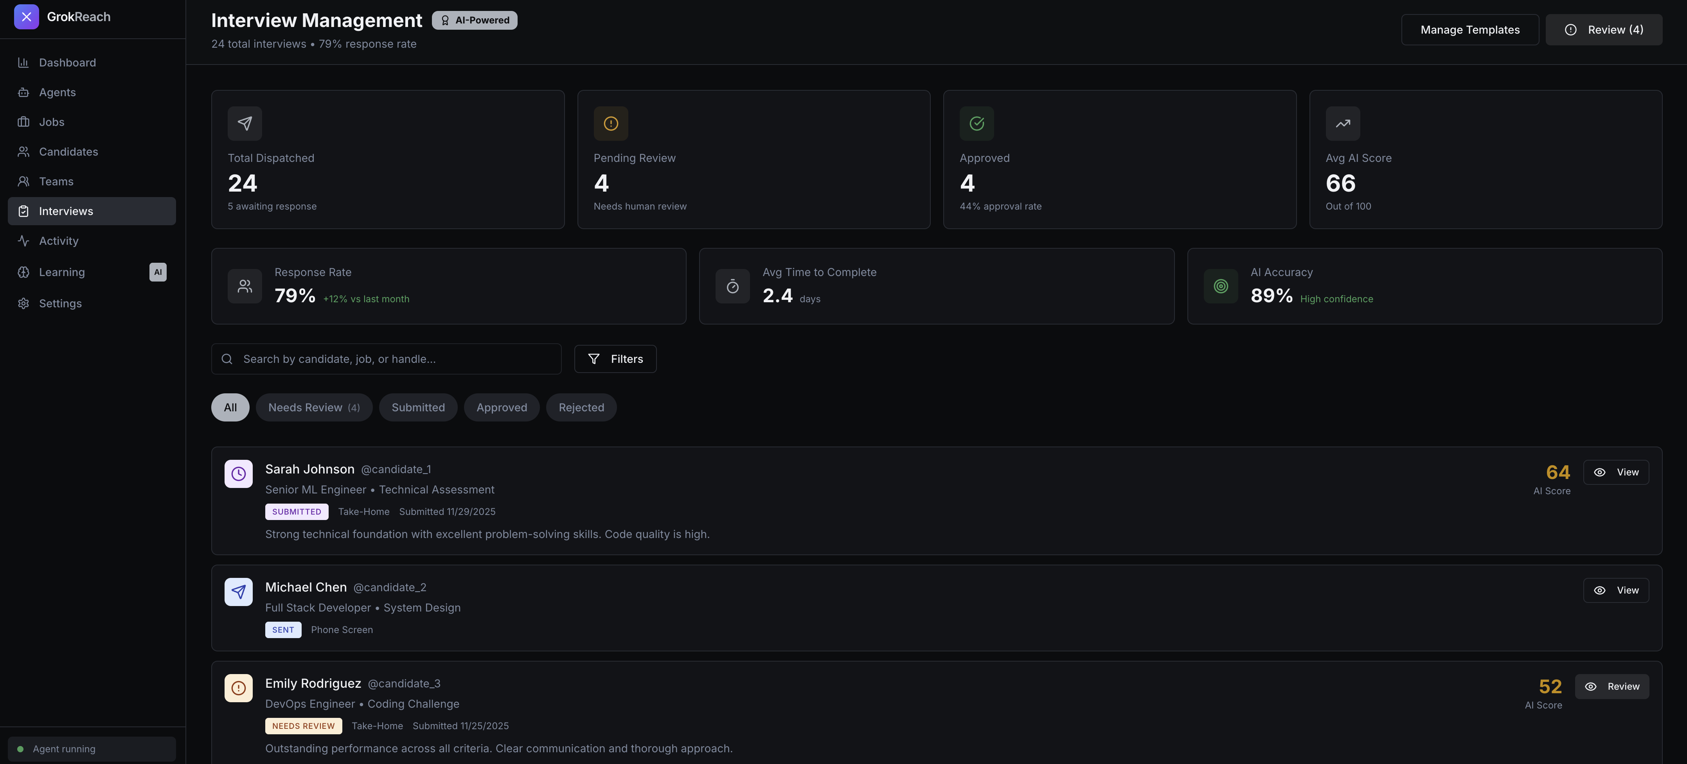Open Settings gear in sidebar
1687x764 pixels.
pyautogui.click(x=23, y=304)
